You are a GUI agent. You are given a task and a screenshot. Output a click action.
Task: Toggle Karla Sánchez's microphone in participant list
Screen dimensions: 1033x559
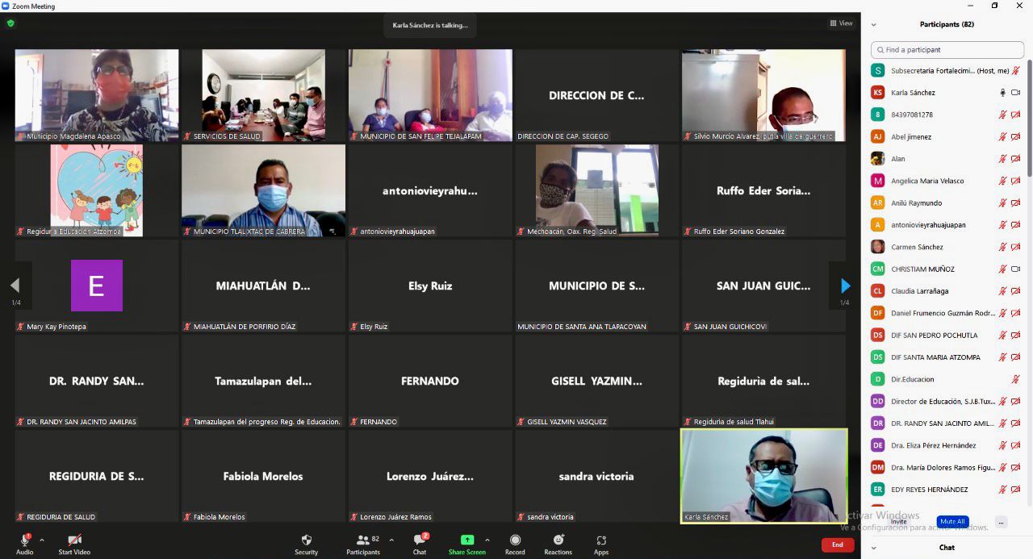pos(1002,93)
